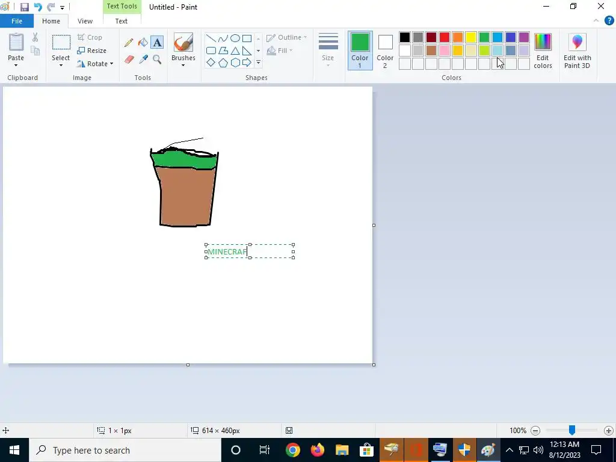Choose the Line shape
The width and height of the screenshot is (616, 462).
point(211,38)
